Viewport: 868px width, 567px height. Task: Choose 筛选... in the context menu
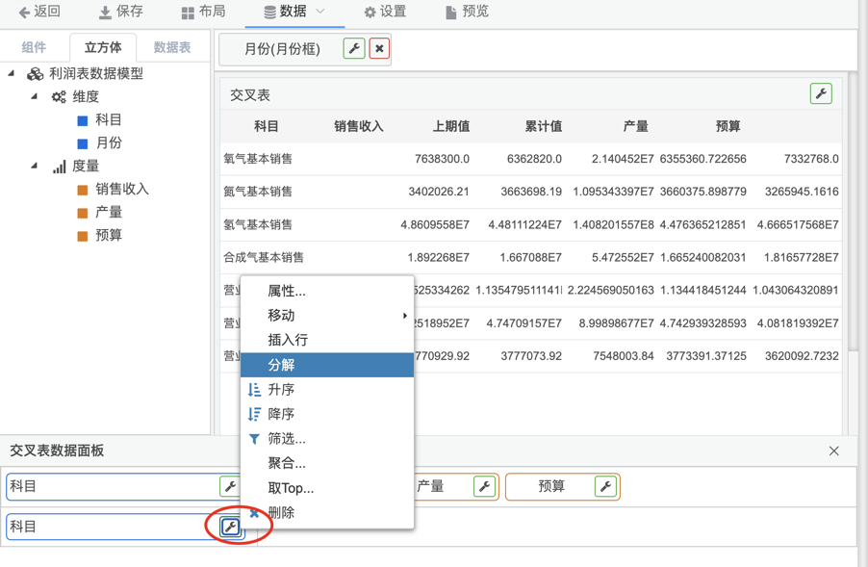coord(286,439)
